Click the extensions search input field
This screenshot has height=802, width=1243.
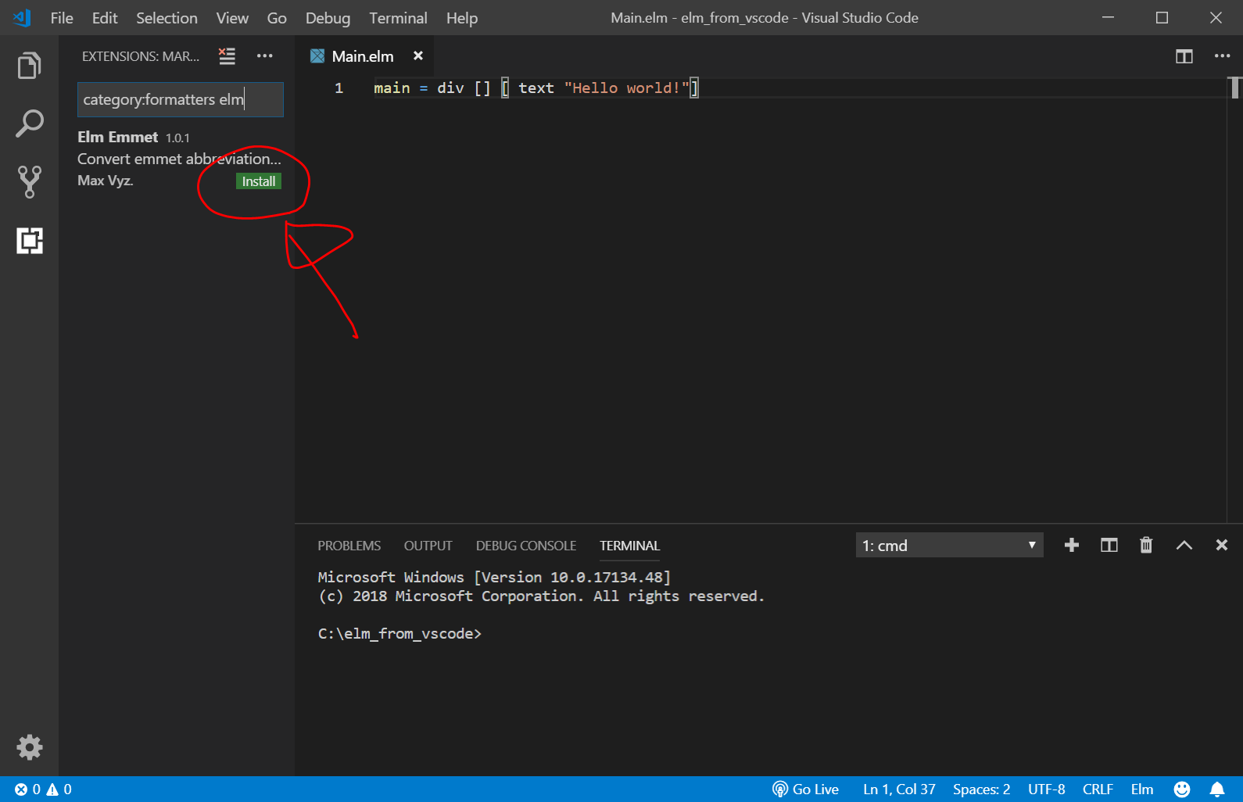coord(180,100)
